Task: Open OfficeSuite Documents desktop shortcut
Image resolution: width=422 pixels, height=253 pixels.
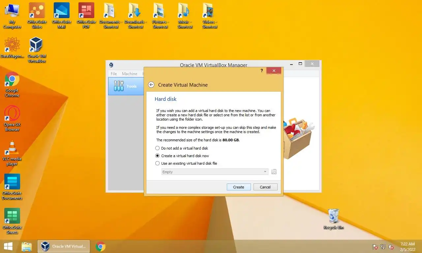Action: [x=12, y=187]
